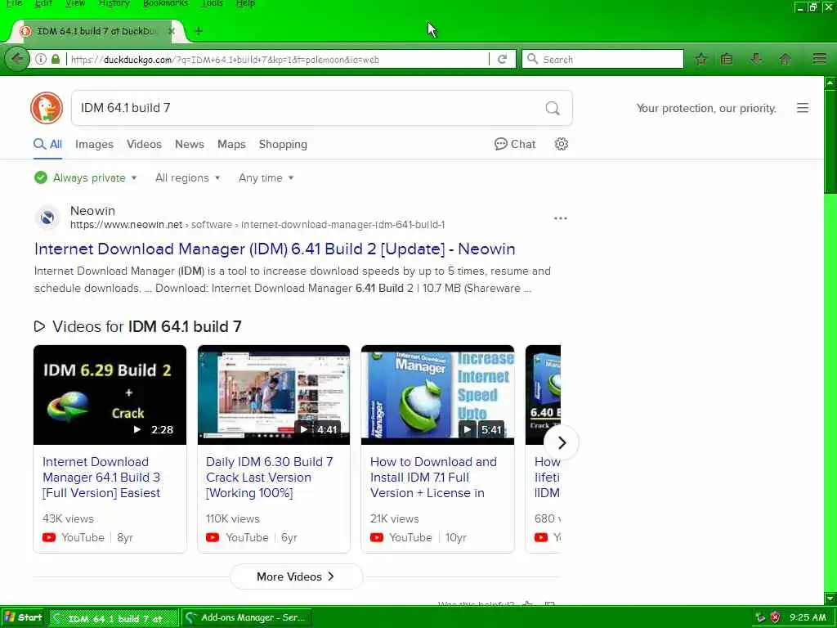
Task: Switch to Add-ons Manager taskbar window
Action: coord(247,618)
